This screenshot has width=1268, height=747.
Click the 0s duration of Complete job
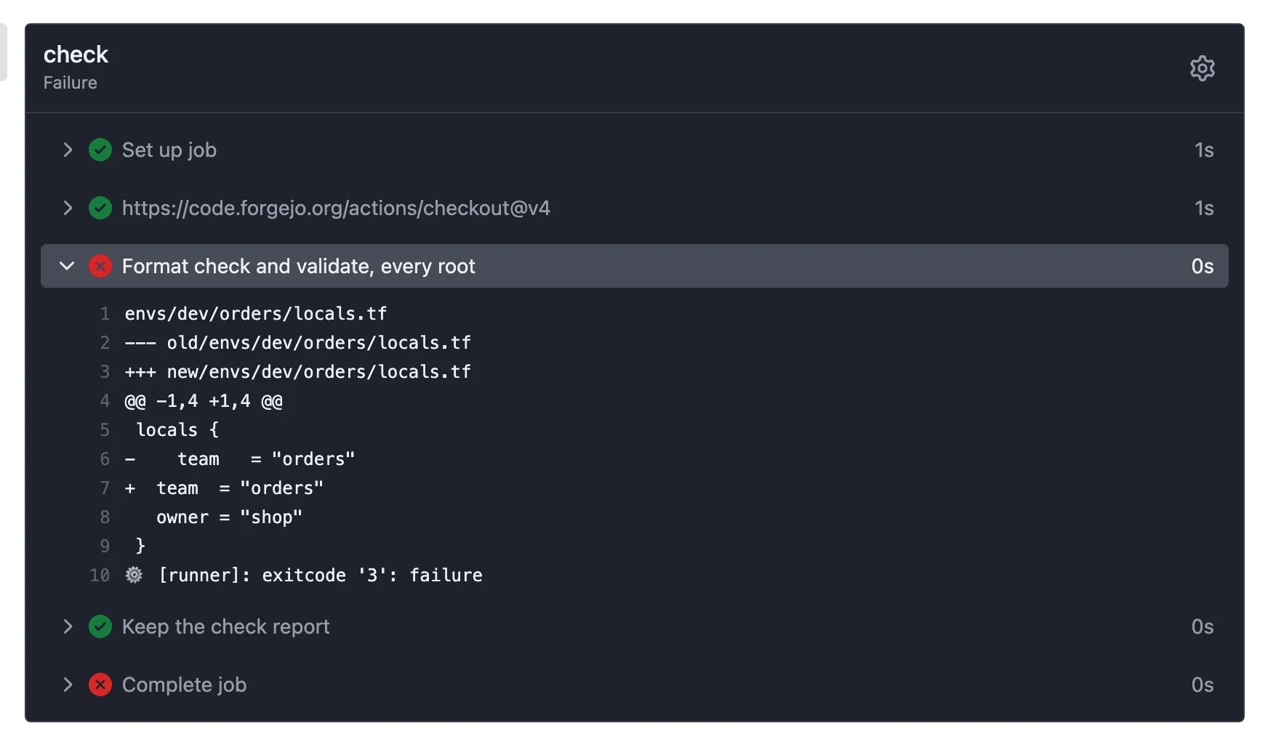[x=1203, y=685]
